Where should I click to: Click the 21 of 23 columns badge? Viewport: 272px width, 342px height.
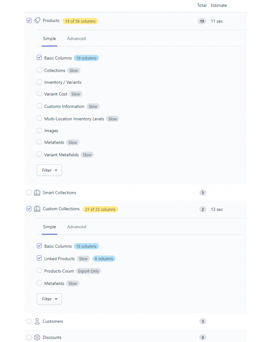tap(100, 209)
